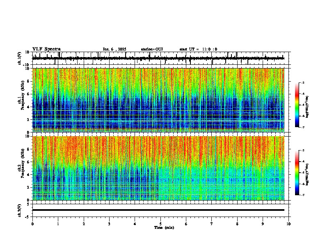Click the "station=OUI" header label

point(152,49)
